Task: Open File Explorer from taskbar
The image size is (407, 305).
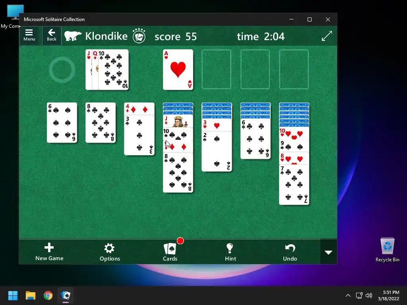Action: click(x=30, y=295)
